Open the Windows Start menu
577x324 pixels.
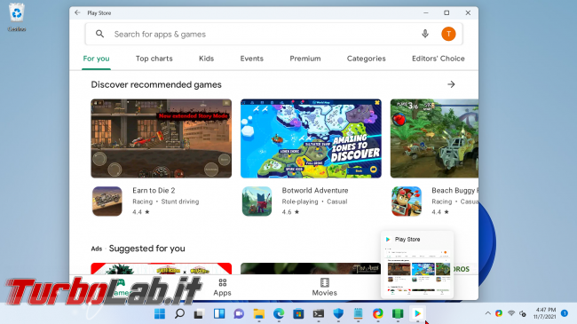160,313
